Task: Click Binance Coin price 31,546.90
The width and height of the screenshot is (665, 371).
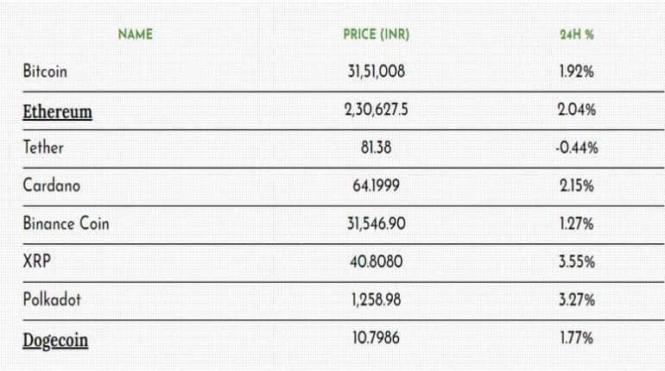Action: coord(376,223)
